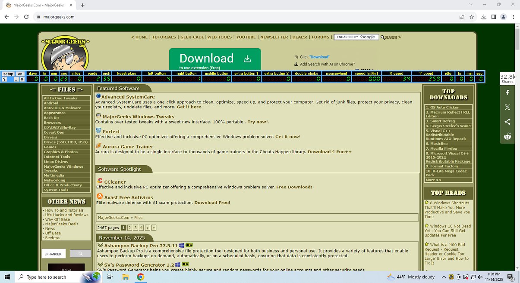Image resolution: width=520 pixels, height=283 pixels.
Task: Expand the Ashampoo Backup Pro entry chevron
Action: click(100, 246)
